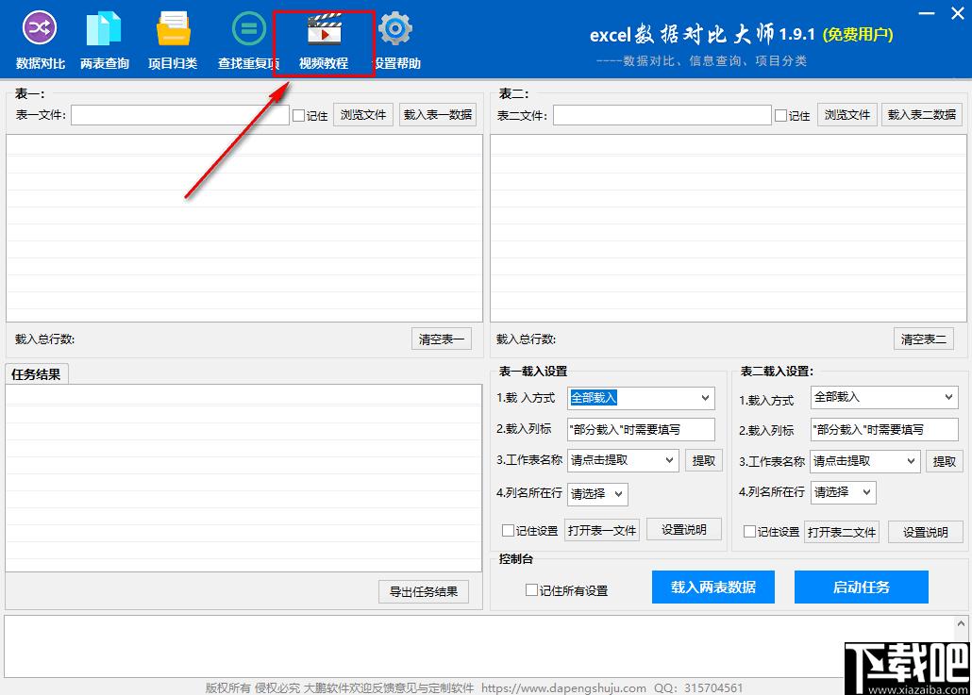This screenshot has height=695, width=972.
Task: Select the 任务结果 tab
Action: click(x=36, y=374)
